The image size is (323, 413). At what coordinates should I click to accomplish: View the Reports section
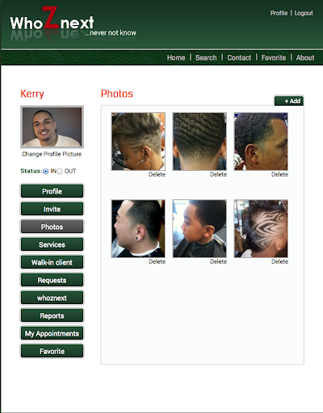[52, 315]
